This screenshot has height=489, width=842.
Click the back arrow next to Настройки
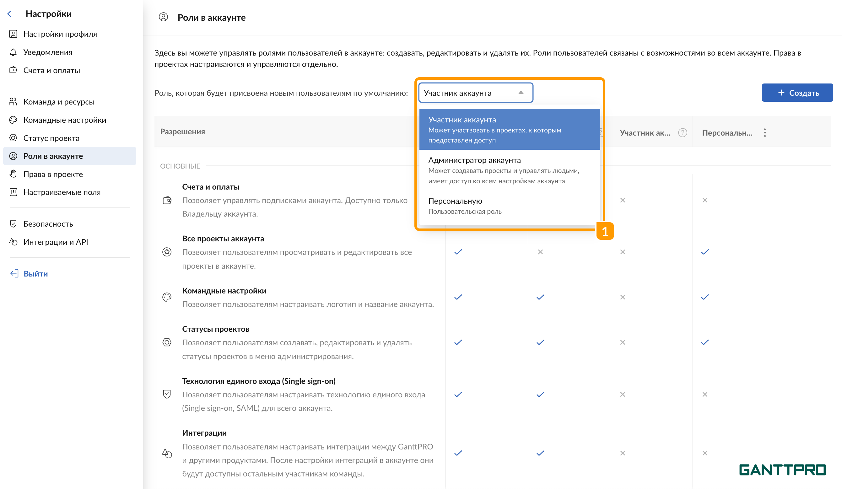pos(10,14)
